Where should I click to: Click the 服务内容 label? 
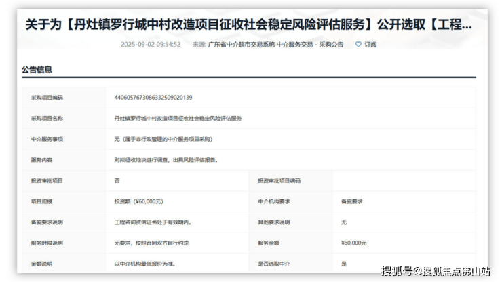(41, 160)
